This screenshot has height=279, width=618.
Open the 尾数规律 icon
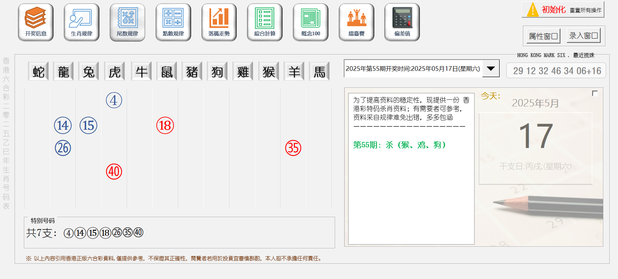tap(127, 22)
